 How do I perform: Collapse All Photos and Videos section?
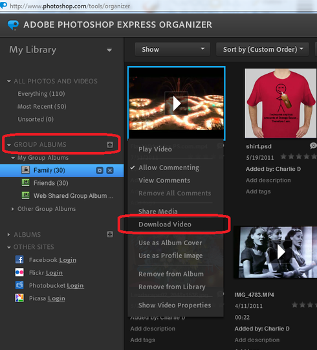pos(9,81)
